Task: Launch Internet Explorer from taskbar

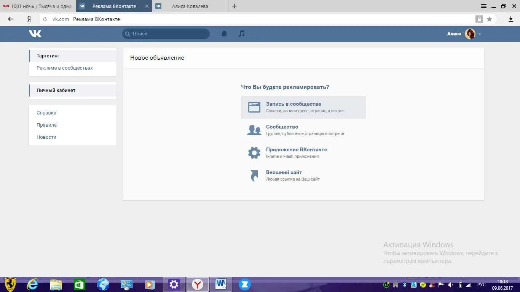Action: coord(32,284)
